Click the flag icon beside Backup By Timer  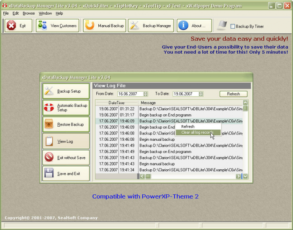(222, 26)
